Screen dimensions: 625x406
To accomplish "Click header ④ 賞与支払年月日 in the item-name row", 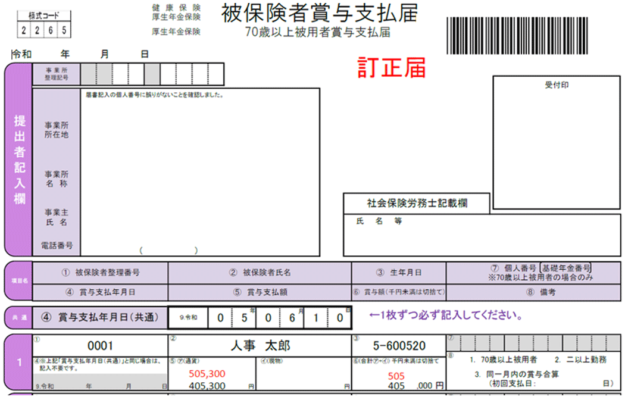I will click(x=101, y=292).
